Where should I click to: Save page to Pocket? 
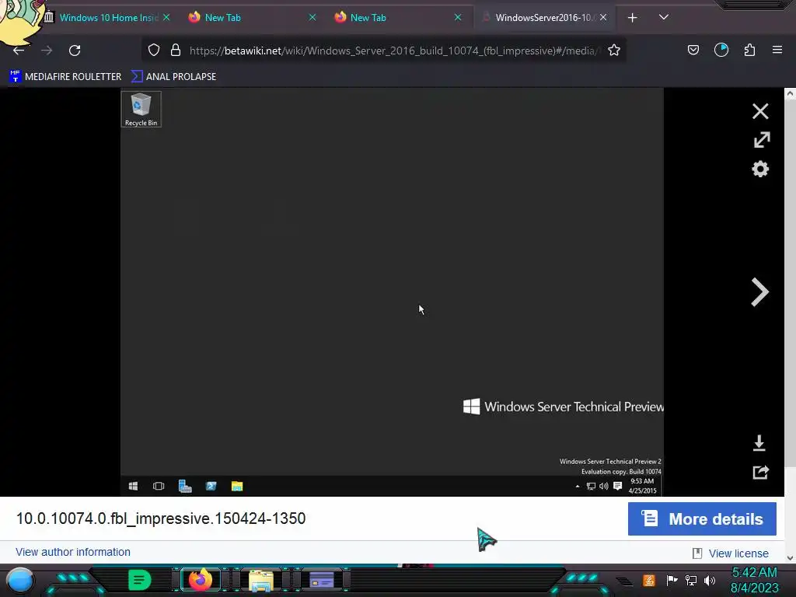tap(693, 51)
